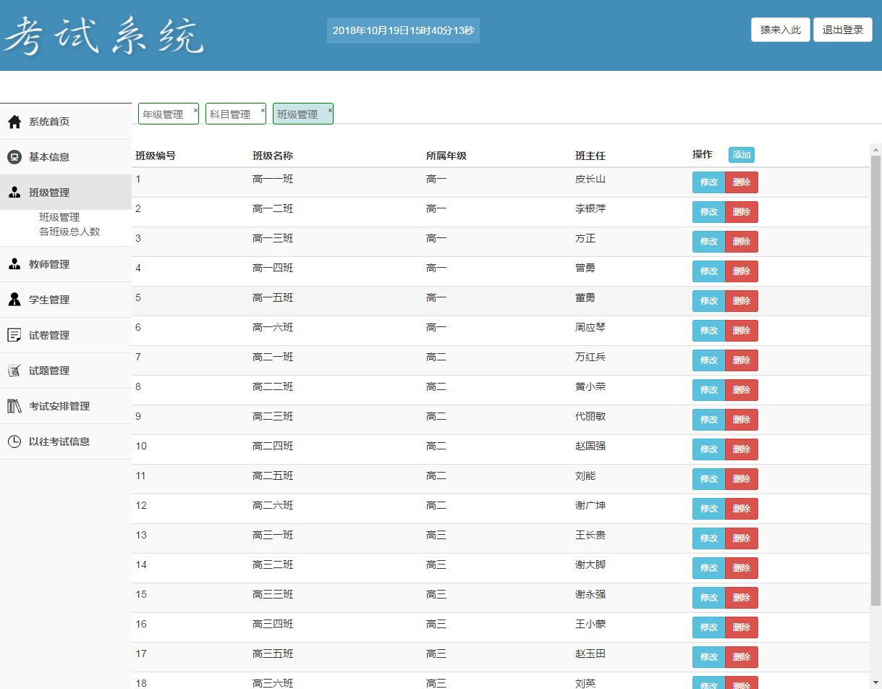
Task: Click the scrollbar up arrow
Action: click(875, 149)
